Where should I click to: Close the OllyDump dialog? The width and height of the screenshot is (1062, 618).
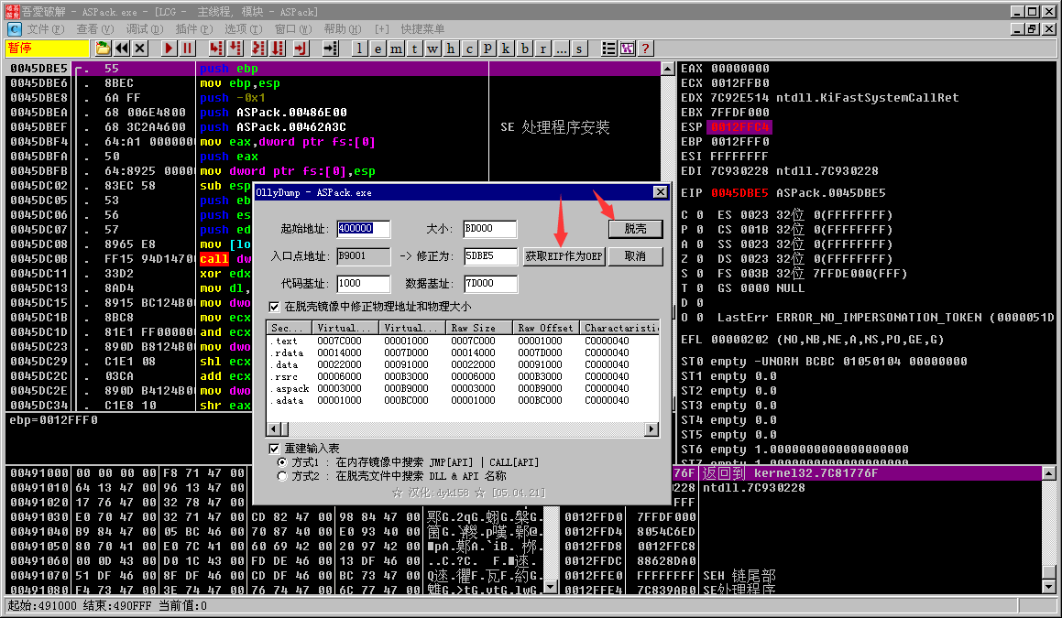[661, 192]
